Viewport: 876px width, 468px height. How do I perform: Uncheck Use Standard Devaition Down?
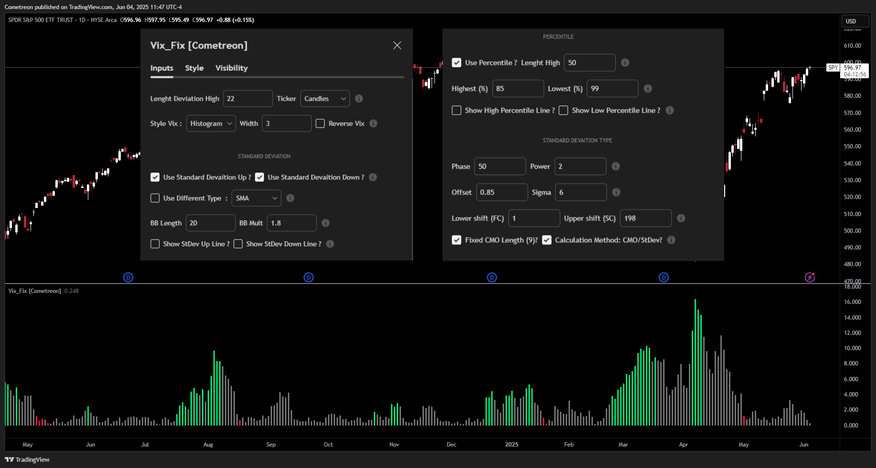260,177
